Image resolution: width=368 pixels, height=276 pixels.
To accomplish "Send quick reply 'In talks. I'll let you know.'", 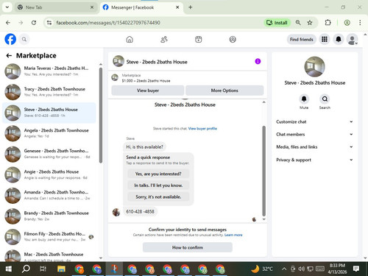I will pos(158,185).
